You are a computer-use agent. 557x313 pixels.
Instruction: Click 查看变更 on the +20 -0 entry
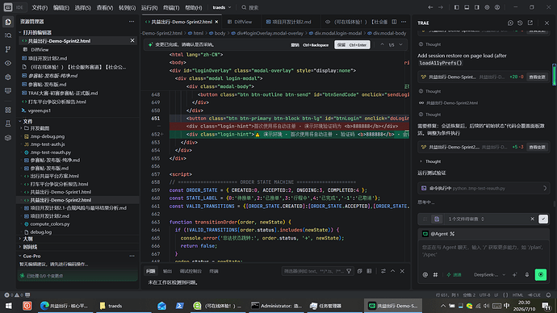(537, 77)
